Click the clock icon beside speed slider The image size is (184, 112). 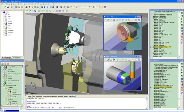[x=77, y=7]
